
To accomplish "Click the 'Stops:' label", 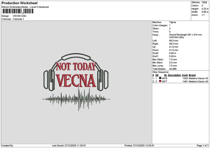I will (156, 29).
